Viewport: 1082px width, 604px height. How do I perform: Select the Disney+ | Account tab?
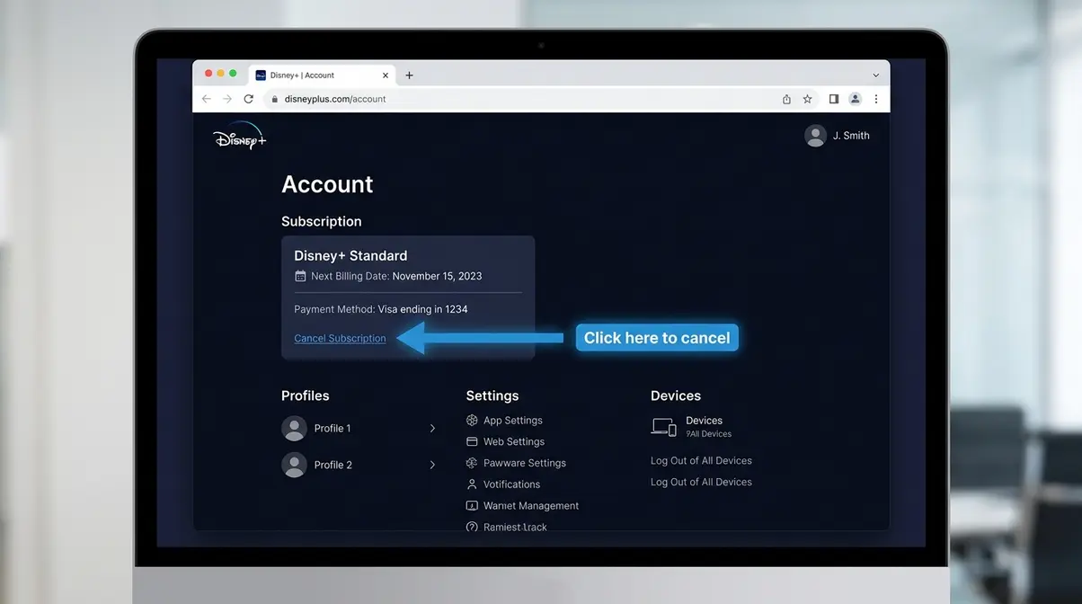(x=322, y=75)
